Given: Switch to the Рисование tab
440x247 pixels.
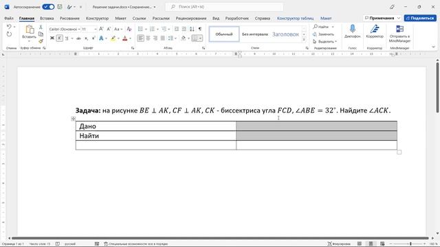Looking at the screenshot, I should tap(69, 19).
